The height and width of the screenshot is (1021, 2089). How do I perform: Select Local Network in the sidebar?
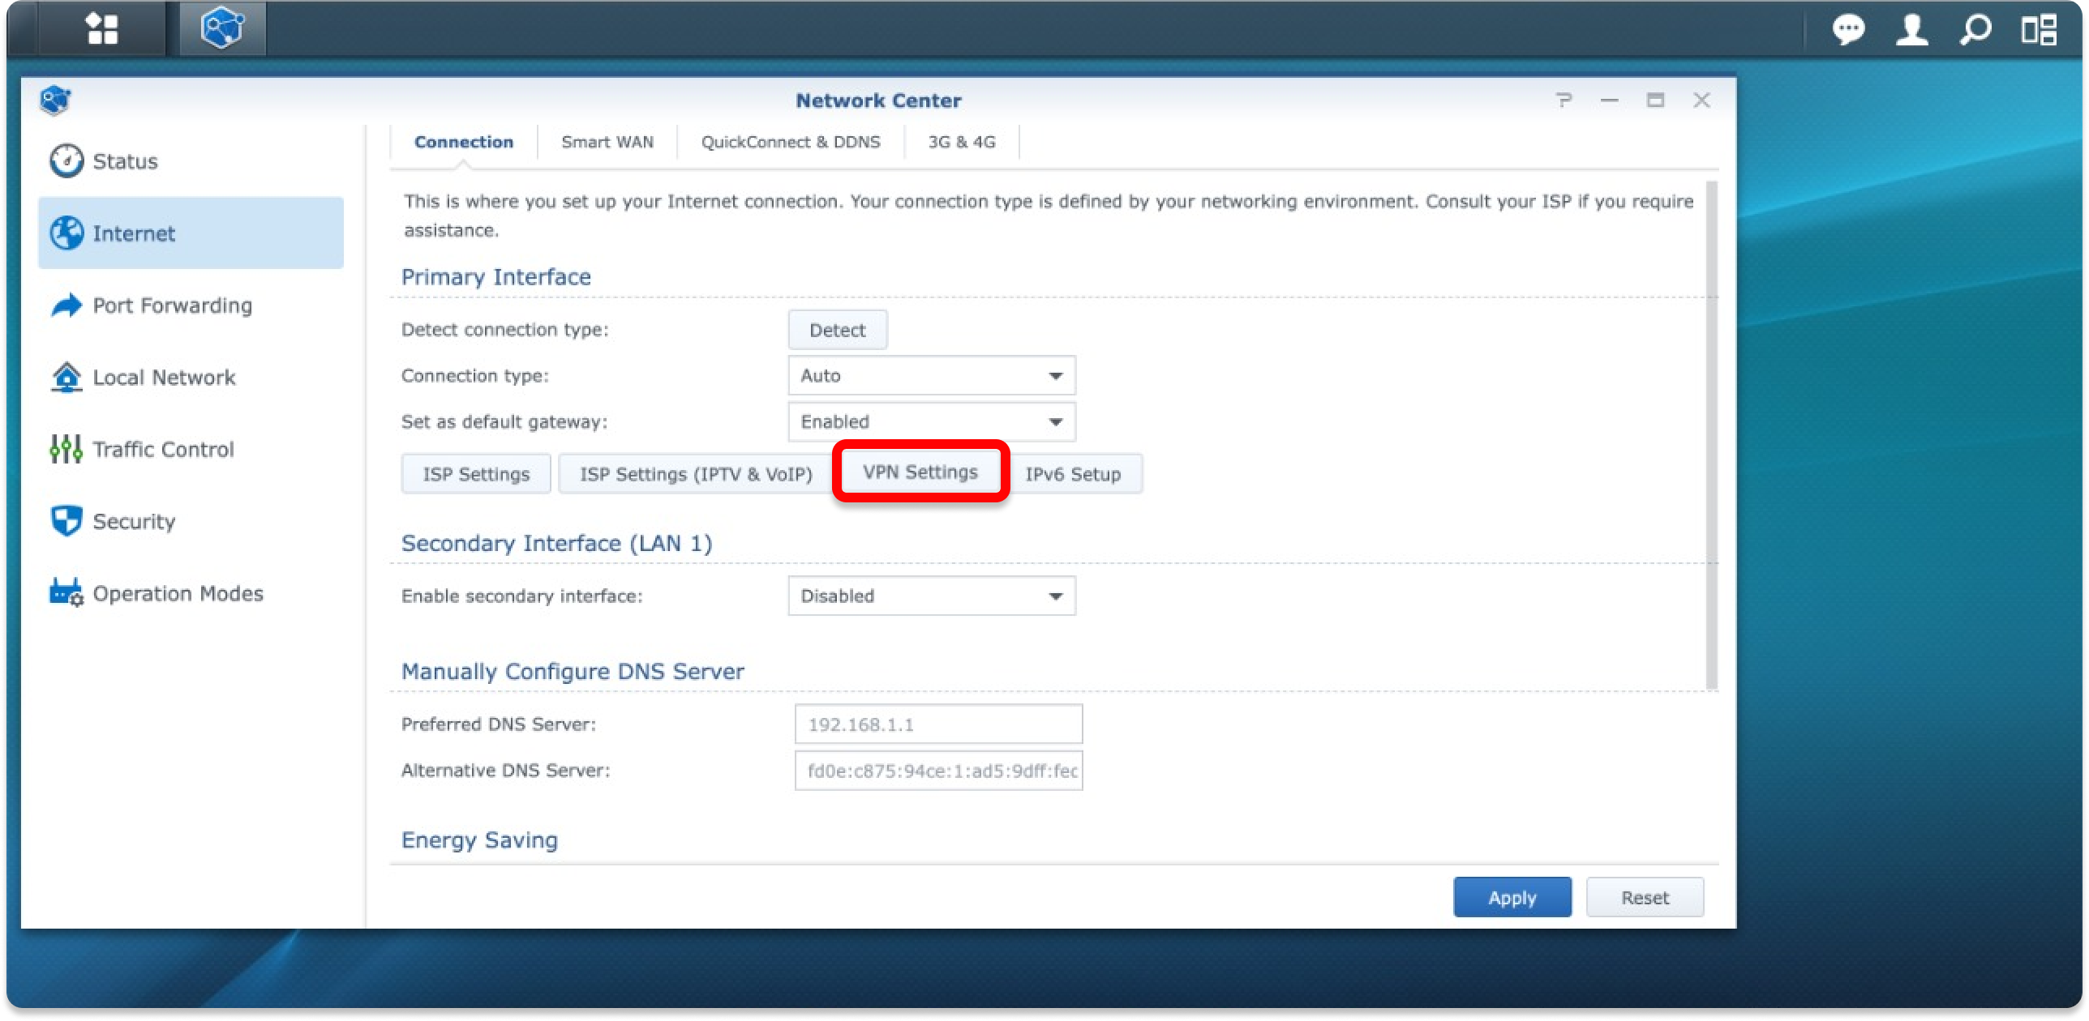tap(164, 378)
